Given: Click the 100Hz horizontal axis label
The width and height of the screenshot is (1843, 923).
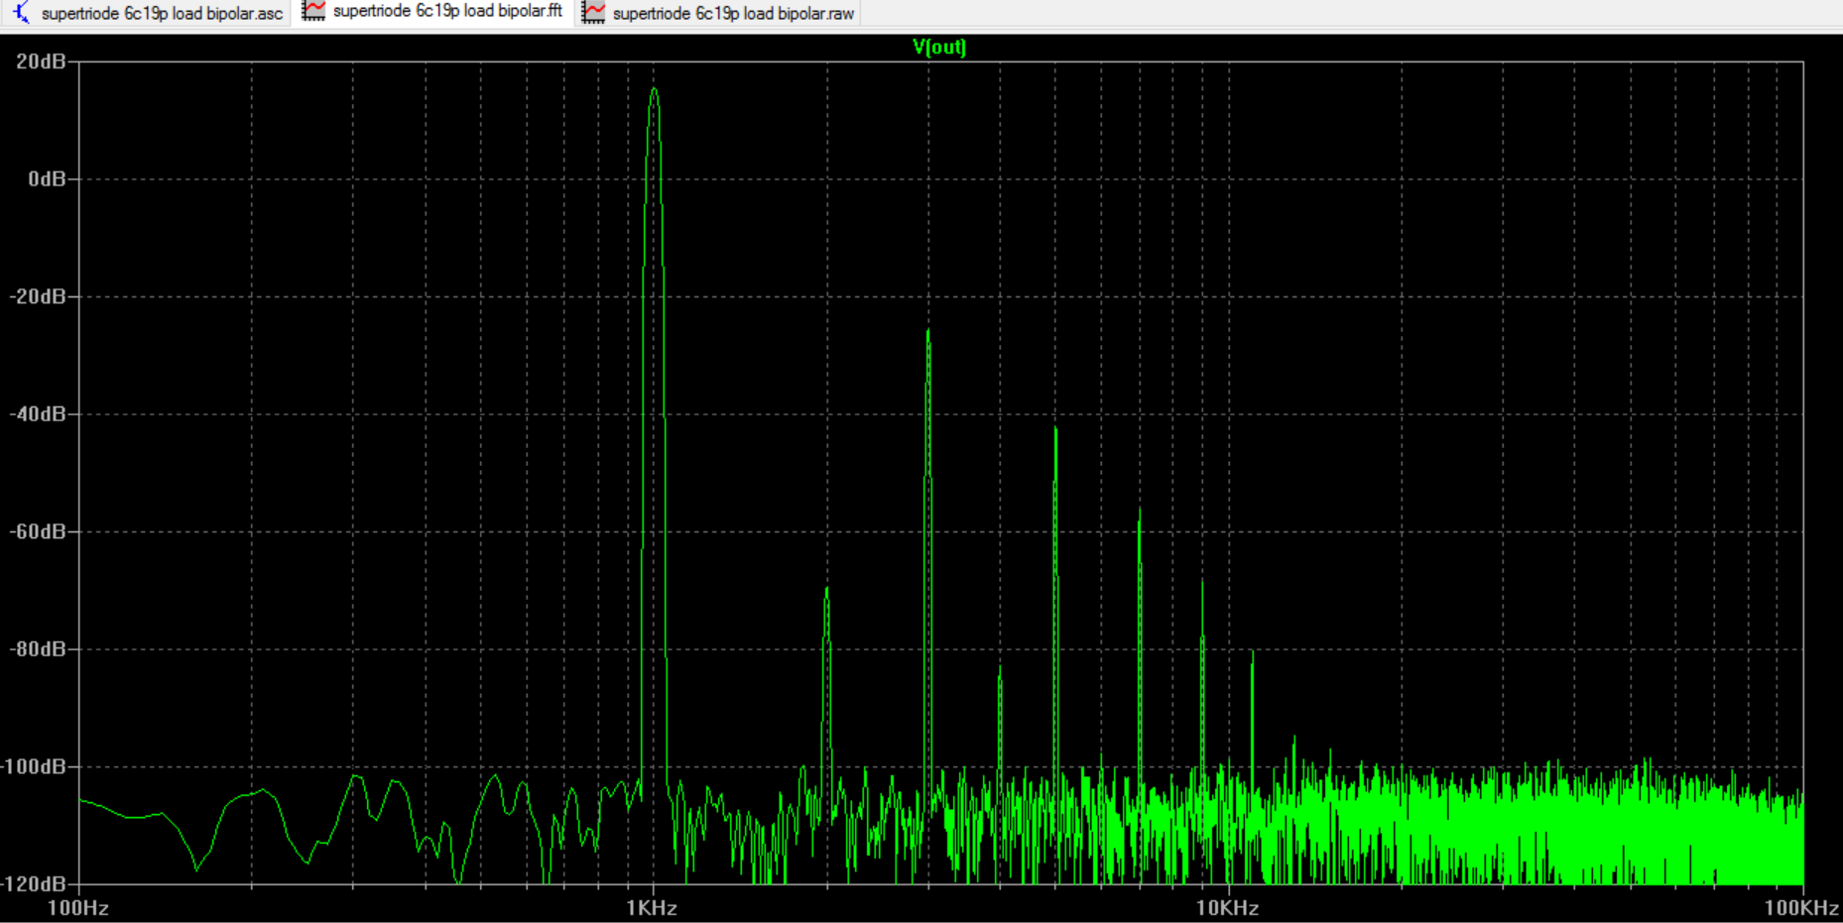Looking at the screenshot, I should 78,908.
